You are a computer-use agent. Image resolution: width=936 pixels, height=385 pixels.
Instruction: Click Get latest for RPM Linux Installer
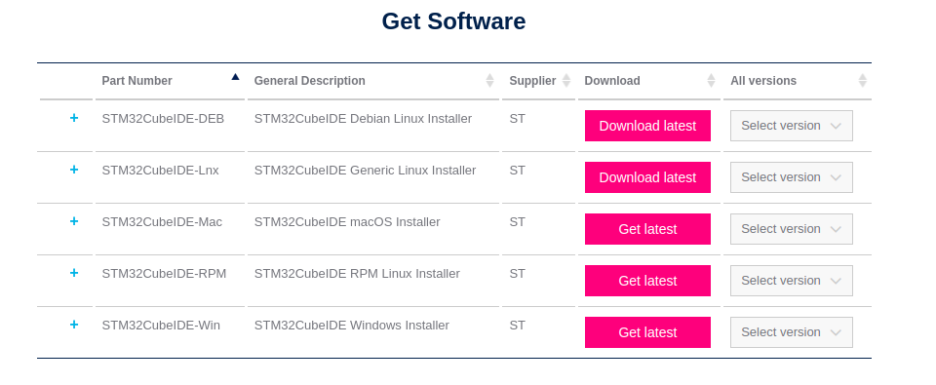coord(647,281)
